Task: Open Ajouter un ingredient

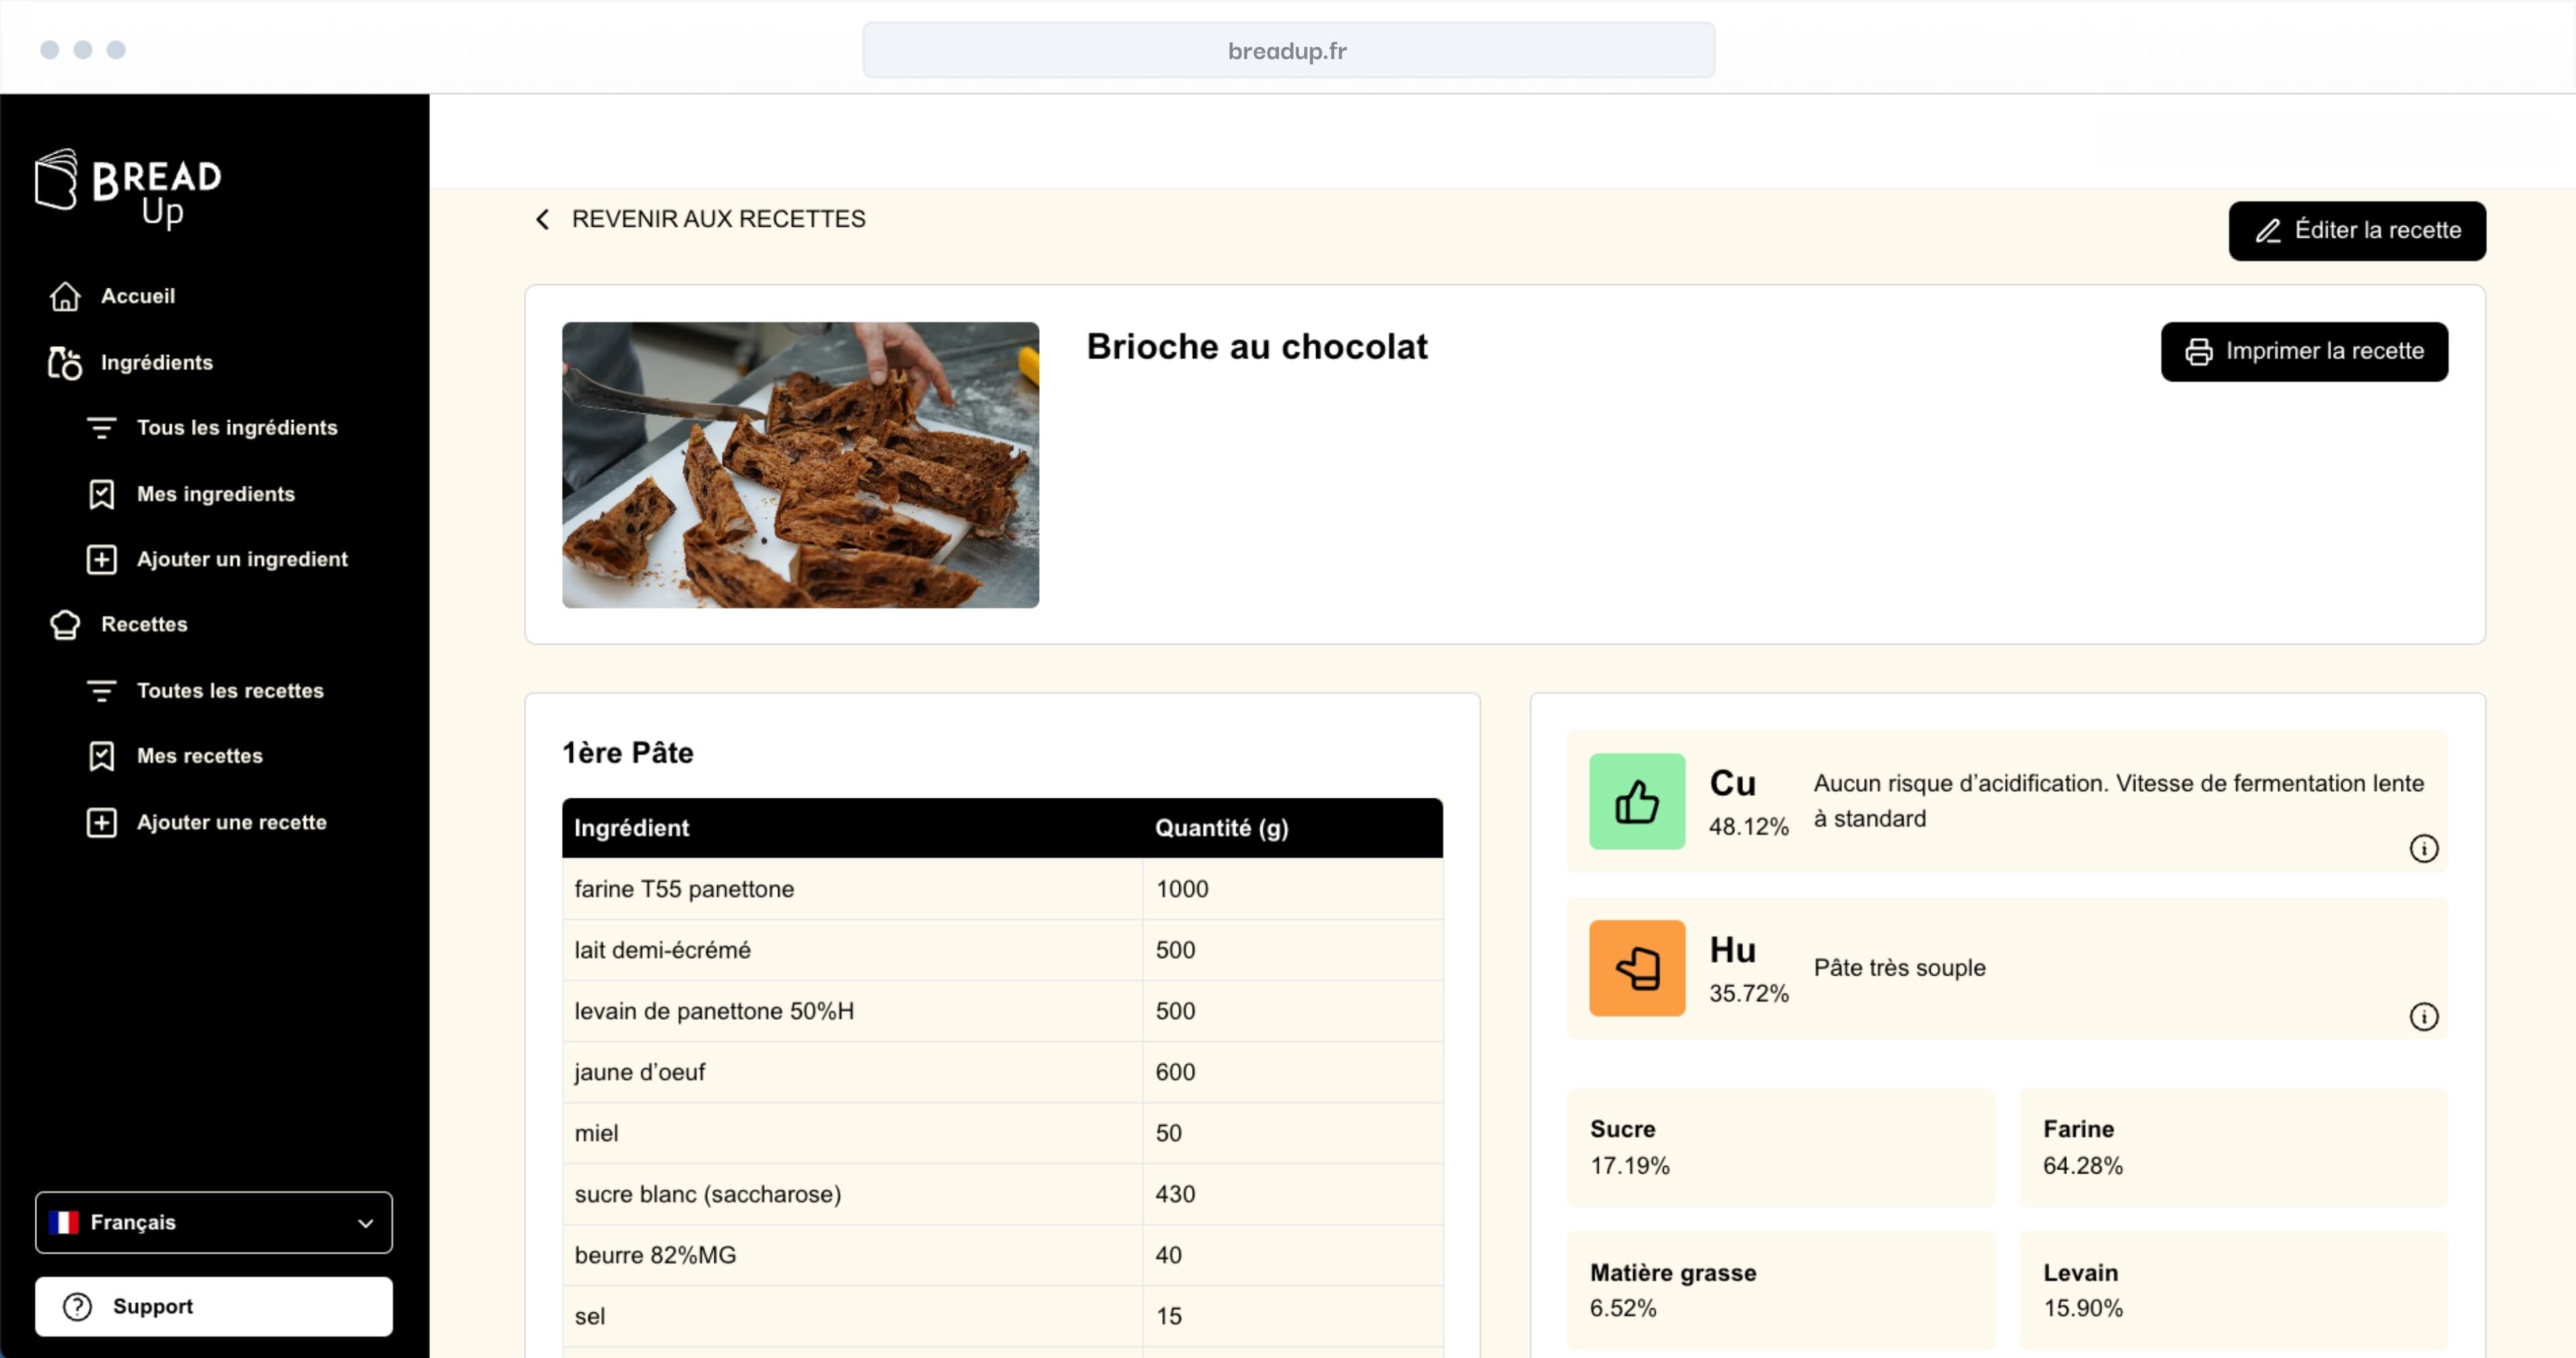Action: click(x=242, y=559)
